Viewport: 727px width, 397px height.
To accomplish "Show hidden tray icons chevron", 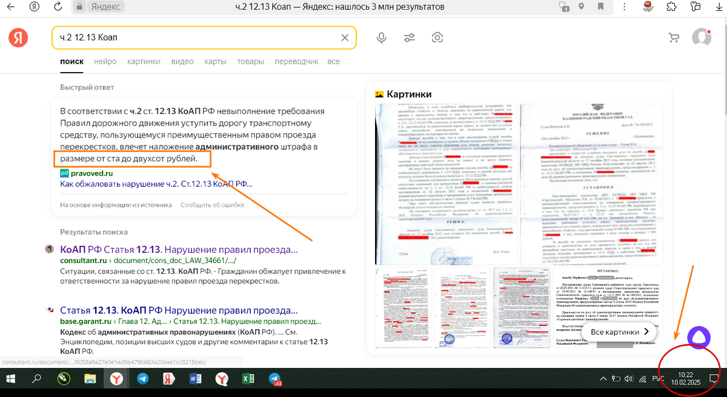I will click(602, 379).
